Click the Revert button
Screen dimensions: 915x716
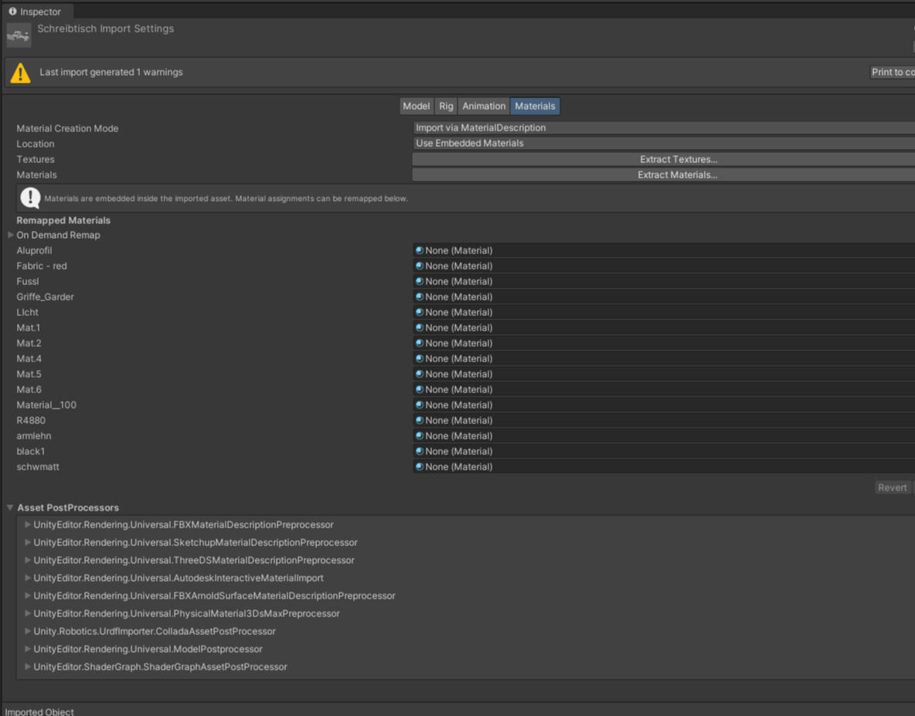click(x=893, y=487)
